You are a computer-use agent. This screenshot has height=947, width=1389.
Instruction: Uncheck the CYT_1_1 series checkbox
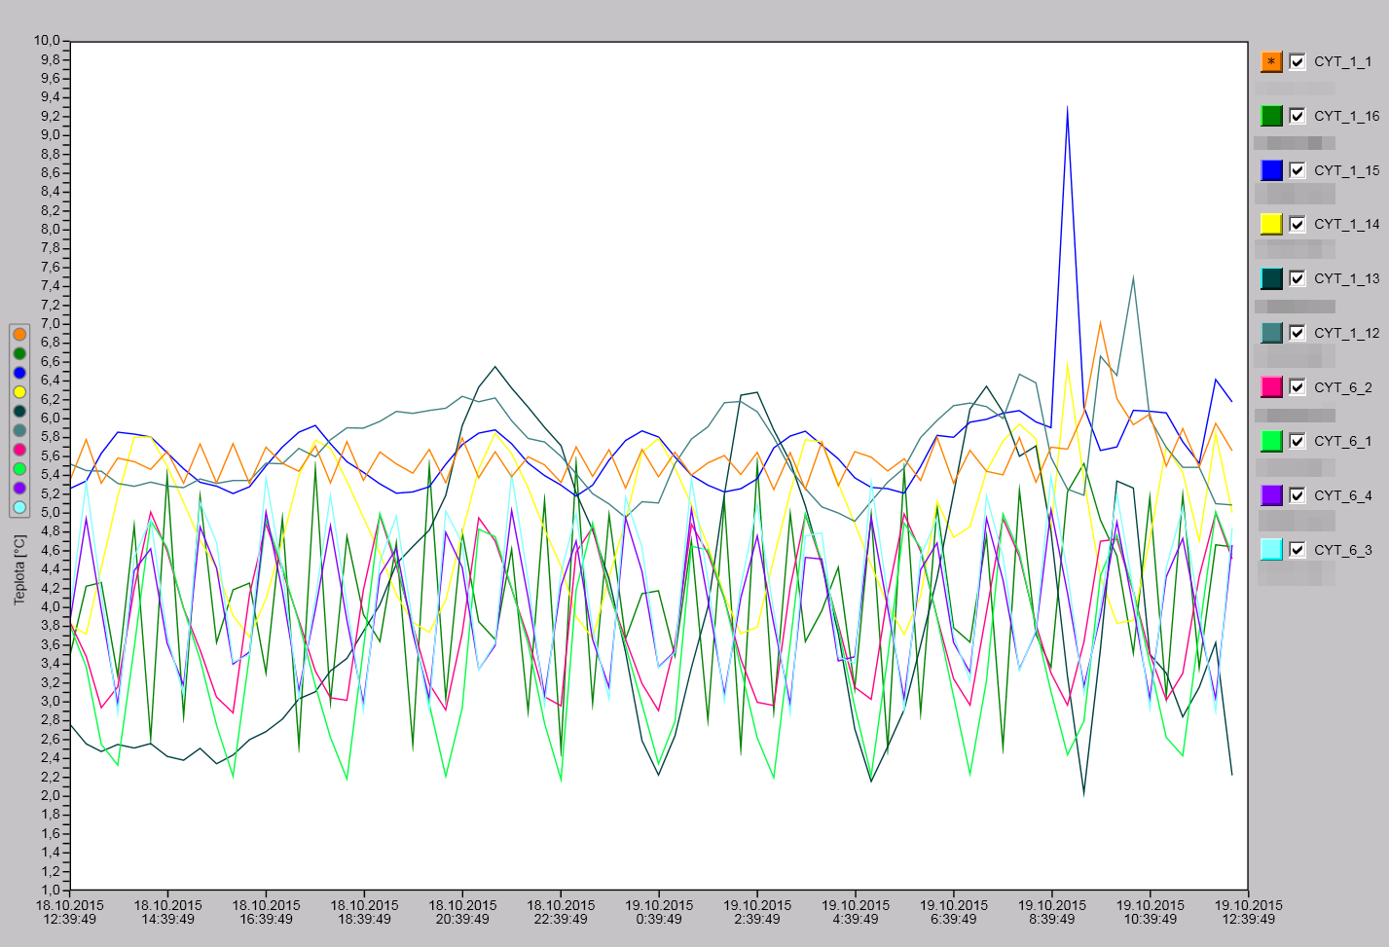[x=1298, y=61]
